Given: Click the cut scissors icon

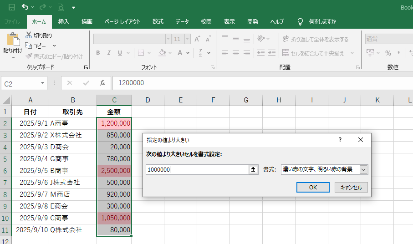Looking at the screenshot, I should coord(29,36).
